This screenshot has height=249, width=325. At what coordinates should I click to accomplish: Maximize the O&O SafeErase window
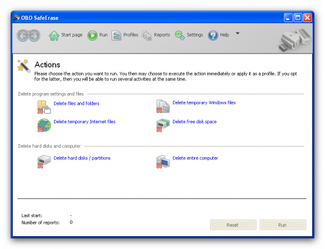coord(298,17)
